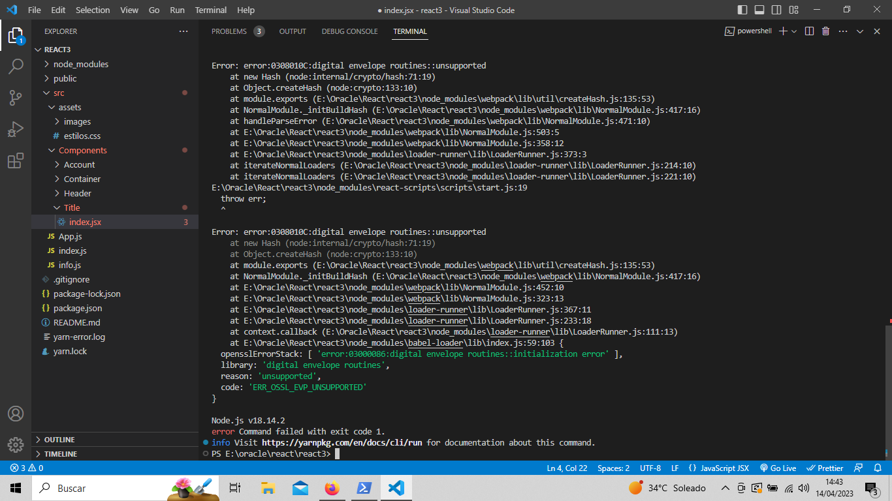Collapse the Title folder
This screenshot has height=501, width=892.
pos(72,207)
